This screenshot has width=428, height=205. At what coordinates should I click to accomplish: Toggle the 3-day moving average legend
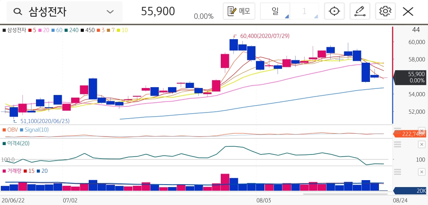coord(101,30)
